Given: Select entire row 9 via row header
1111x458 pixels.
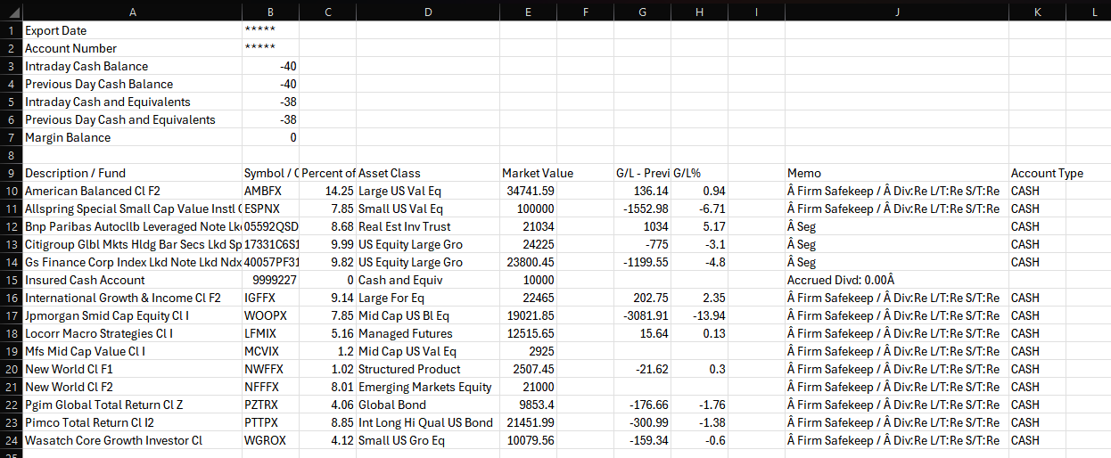Looking at the screenshot, I should (x=11, y=173).
